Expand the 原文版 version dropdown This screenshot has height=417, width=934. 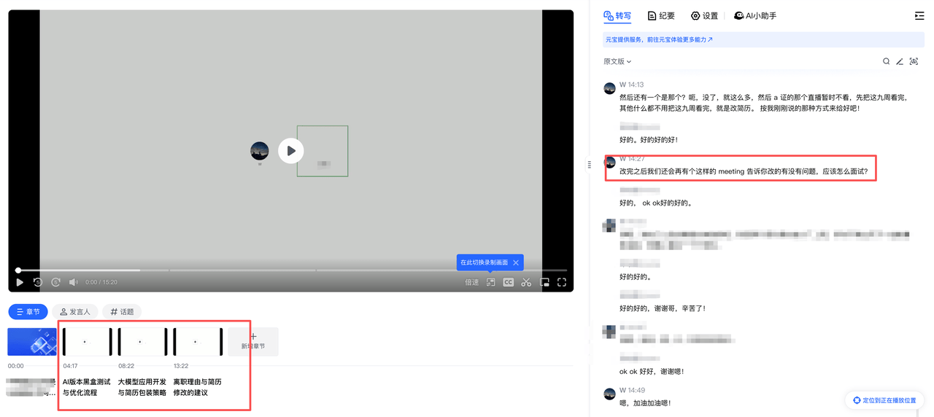point(617,62)
